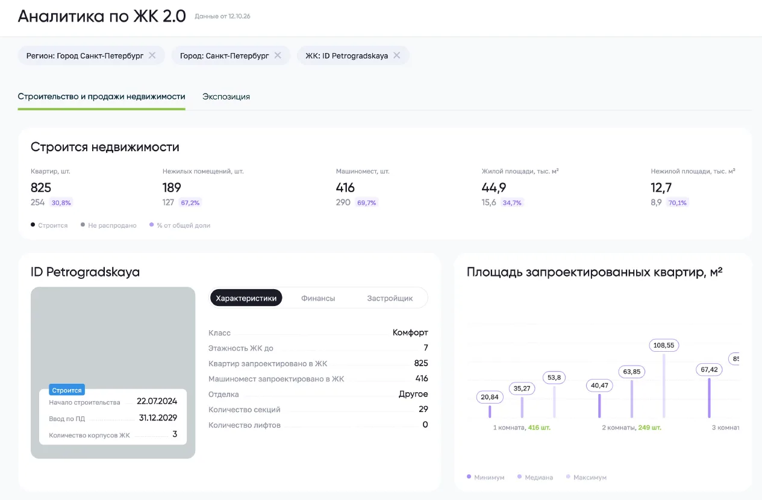The image size is (762, 500).
Task: Click the 189 non-residential count value
Action: [x=172, y=187]
